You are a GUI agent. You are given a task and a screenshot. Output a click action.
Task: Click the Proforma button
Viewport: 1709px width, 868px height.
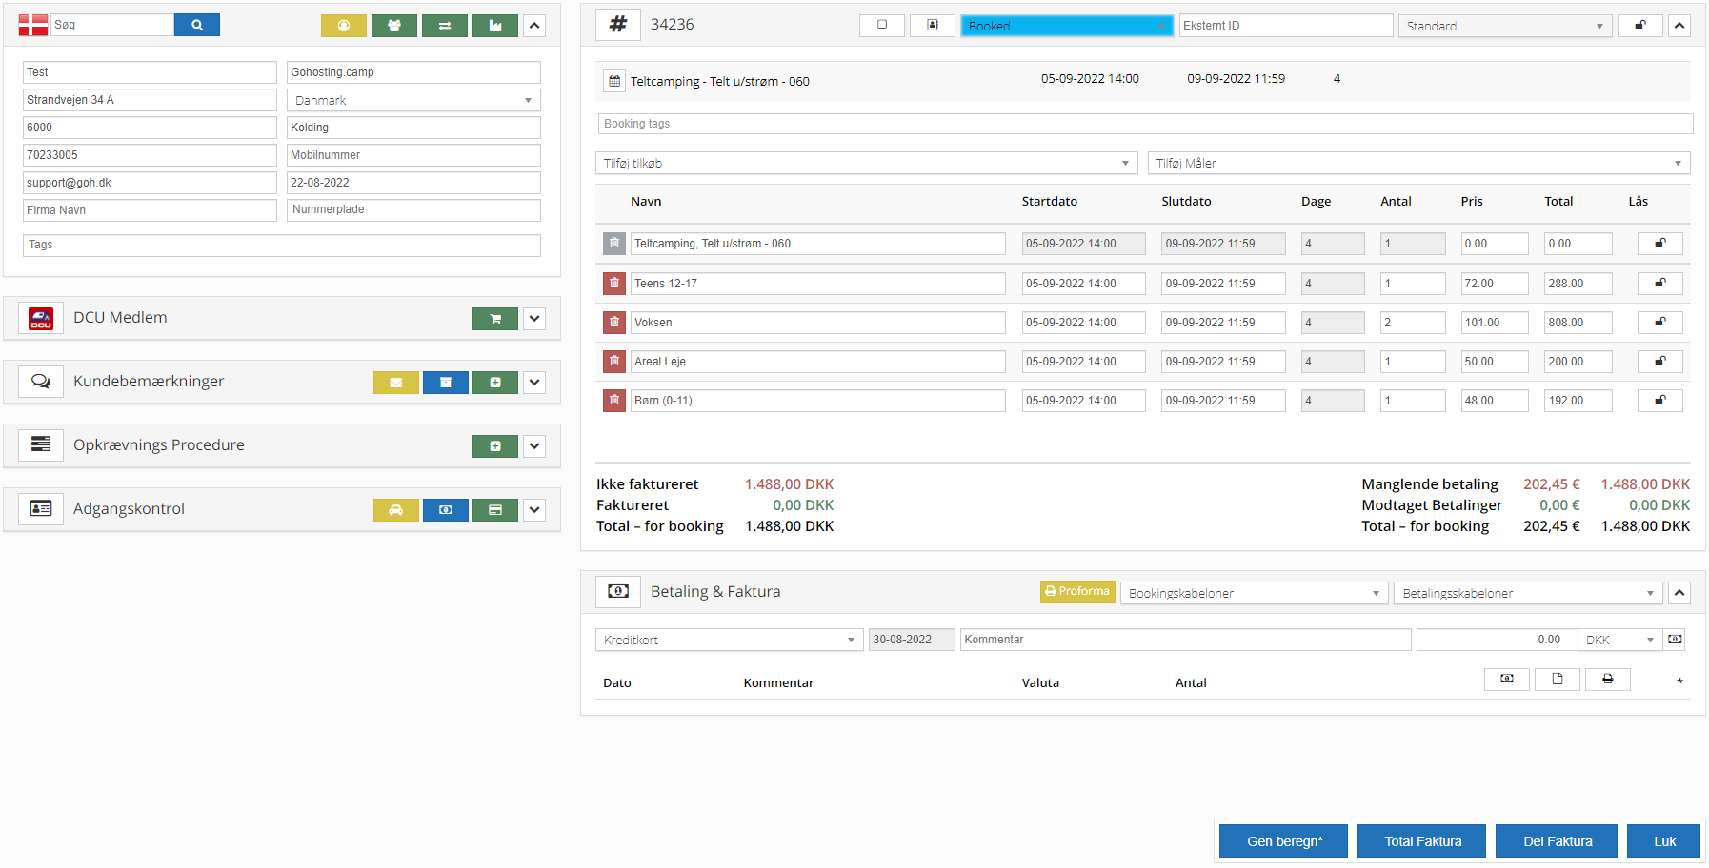[x=1077, y=592]
